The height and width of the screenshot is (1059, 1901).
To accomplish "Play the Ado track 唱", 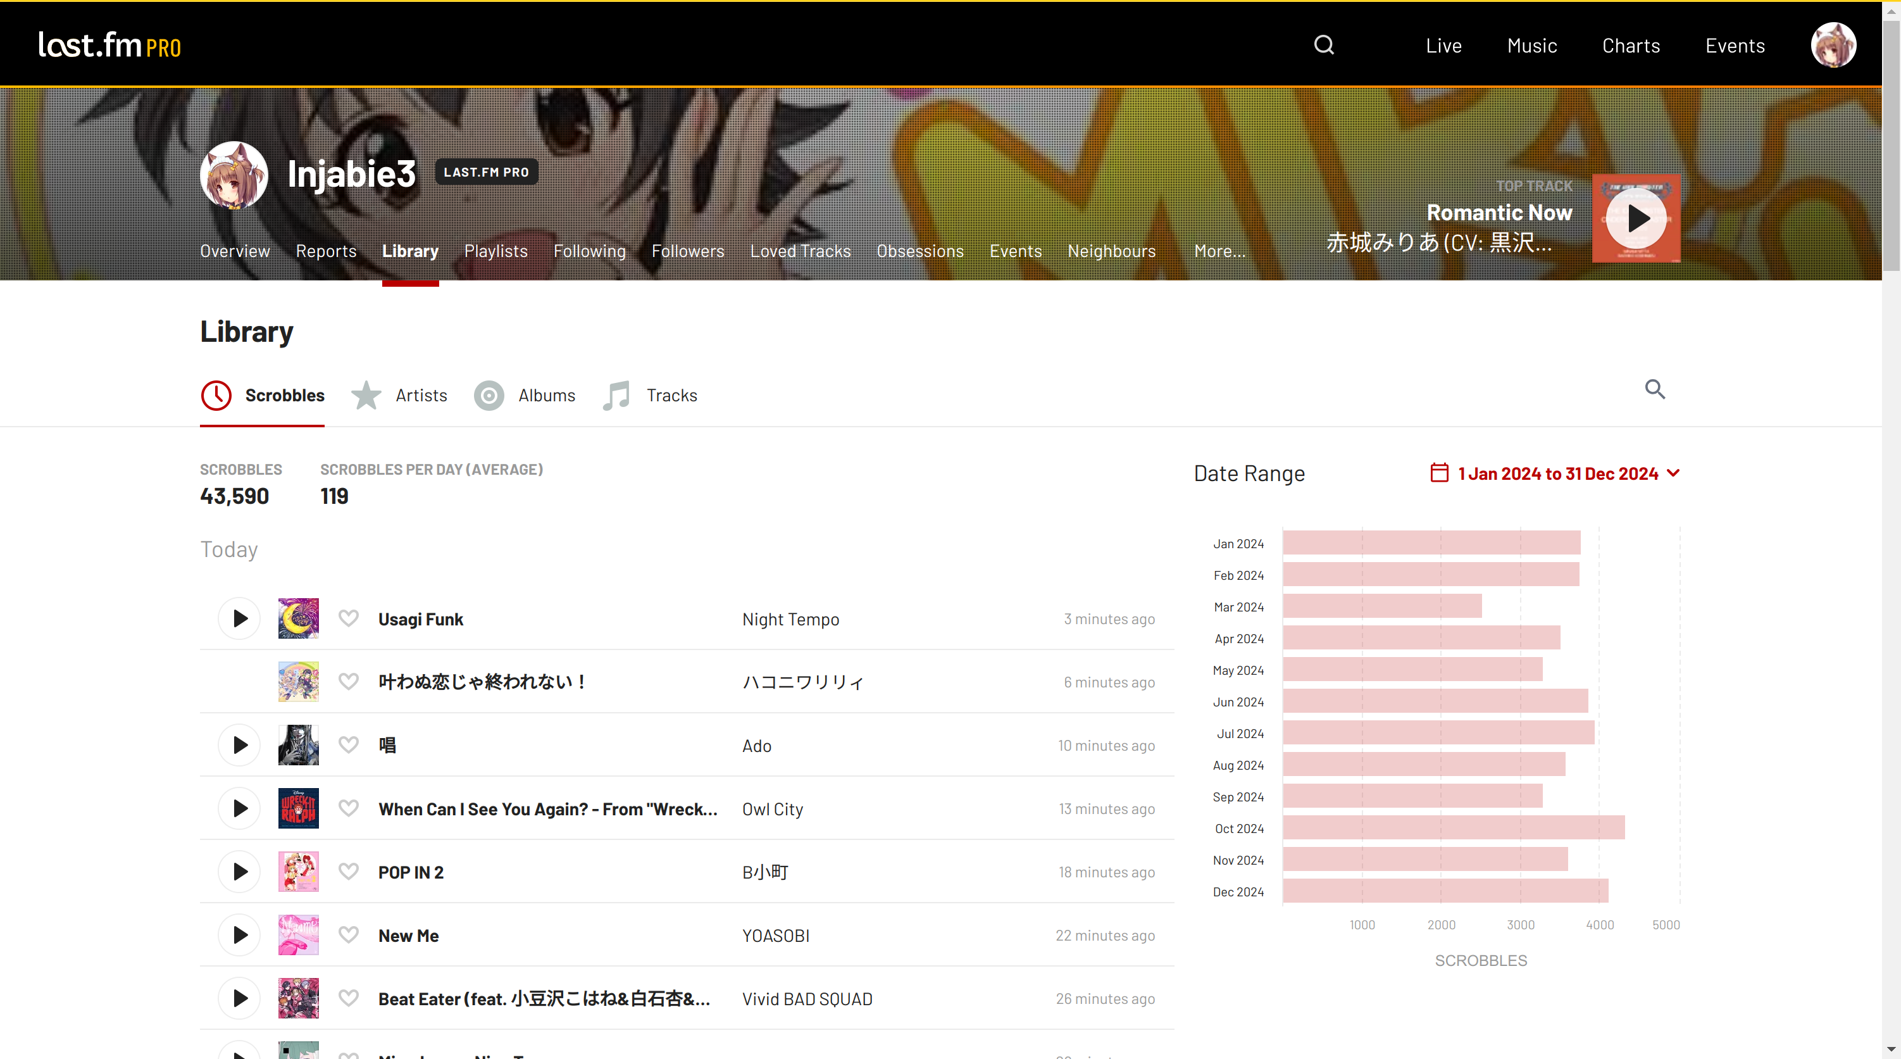I will [239, 746].
